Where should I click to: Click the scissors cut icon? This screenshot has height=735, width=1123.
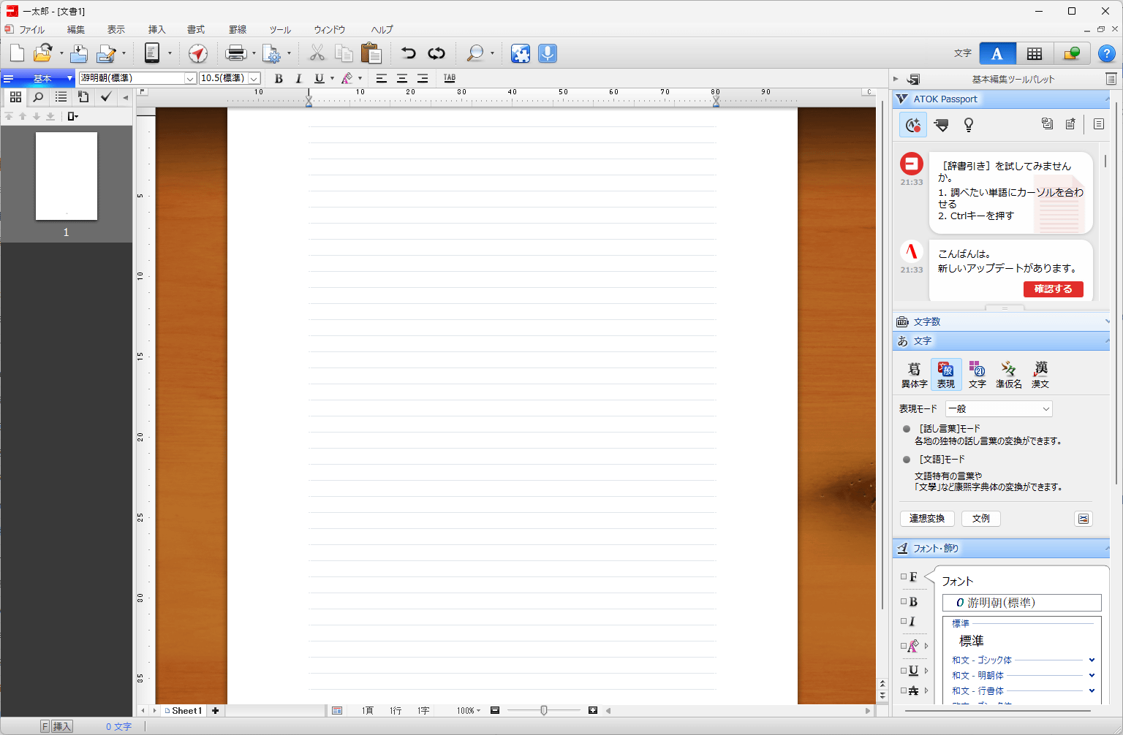click(317, 53)
